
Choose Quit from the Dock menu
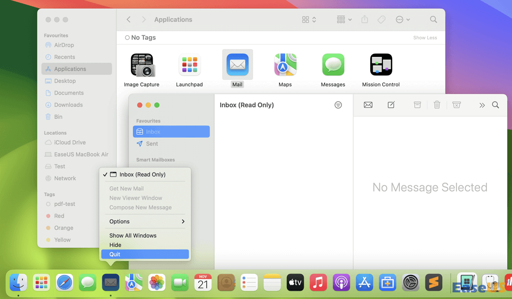click(x=115, y=254)
